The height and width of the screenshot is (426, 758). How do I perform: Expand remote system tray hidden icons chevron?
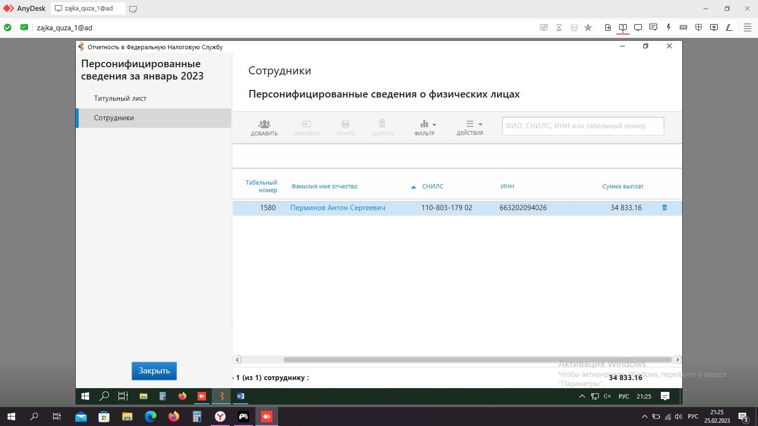pyautogui.click(x=582, y=396)
